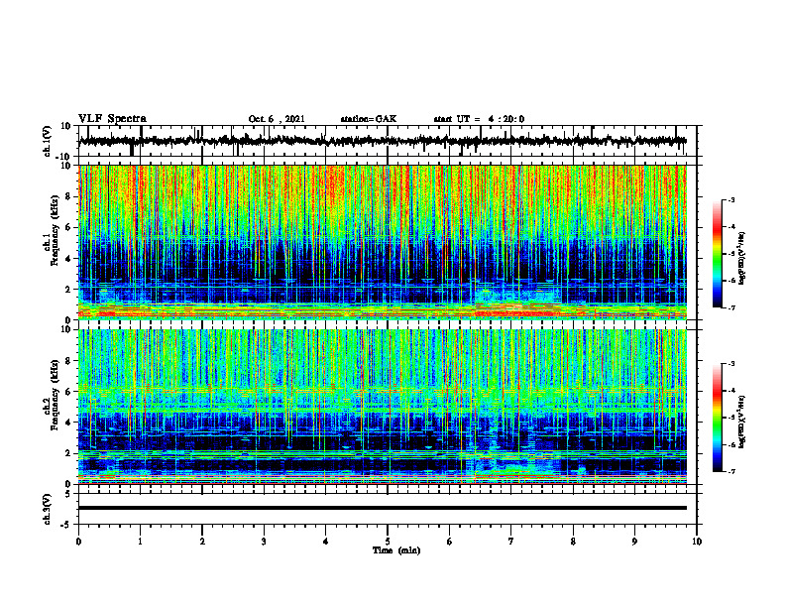785x607 pixels.
Task: Click time axis tick label "2"
Action: coord(202,542)
